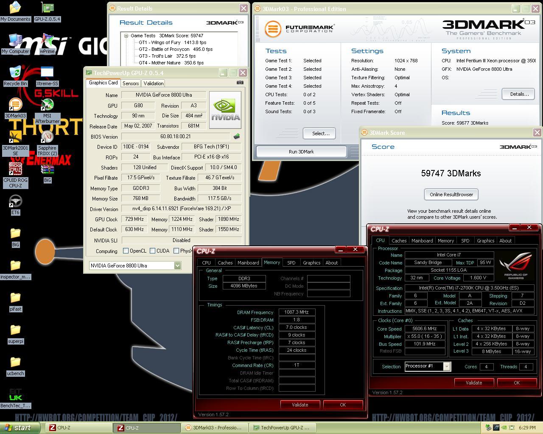Open CPU tab in Memory CPU-Z window
The height and width of the screenshot is (434, 543).
point(206,263)
